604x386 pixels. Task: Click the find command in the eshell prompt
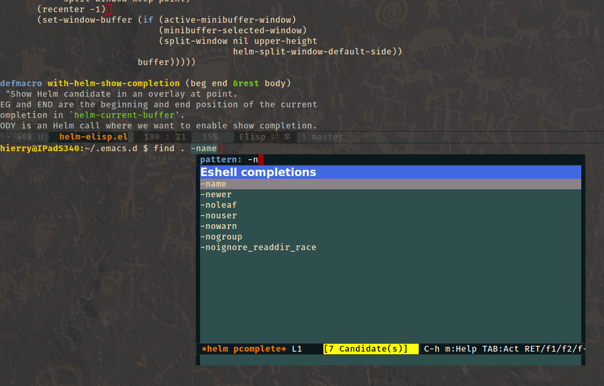tap(164, 149)
